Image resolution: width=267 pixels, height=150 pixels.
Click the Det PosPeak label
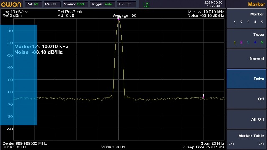point(70,12)
